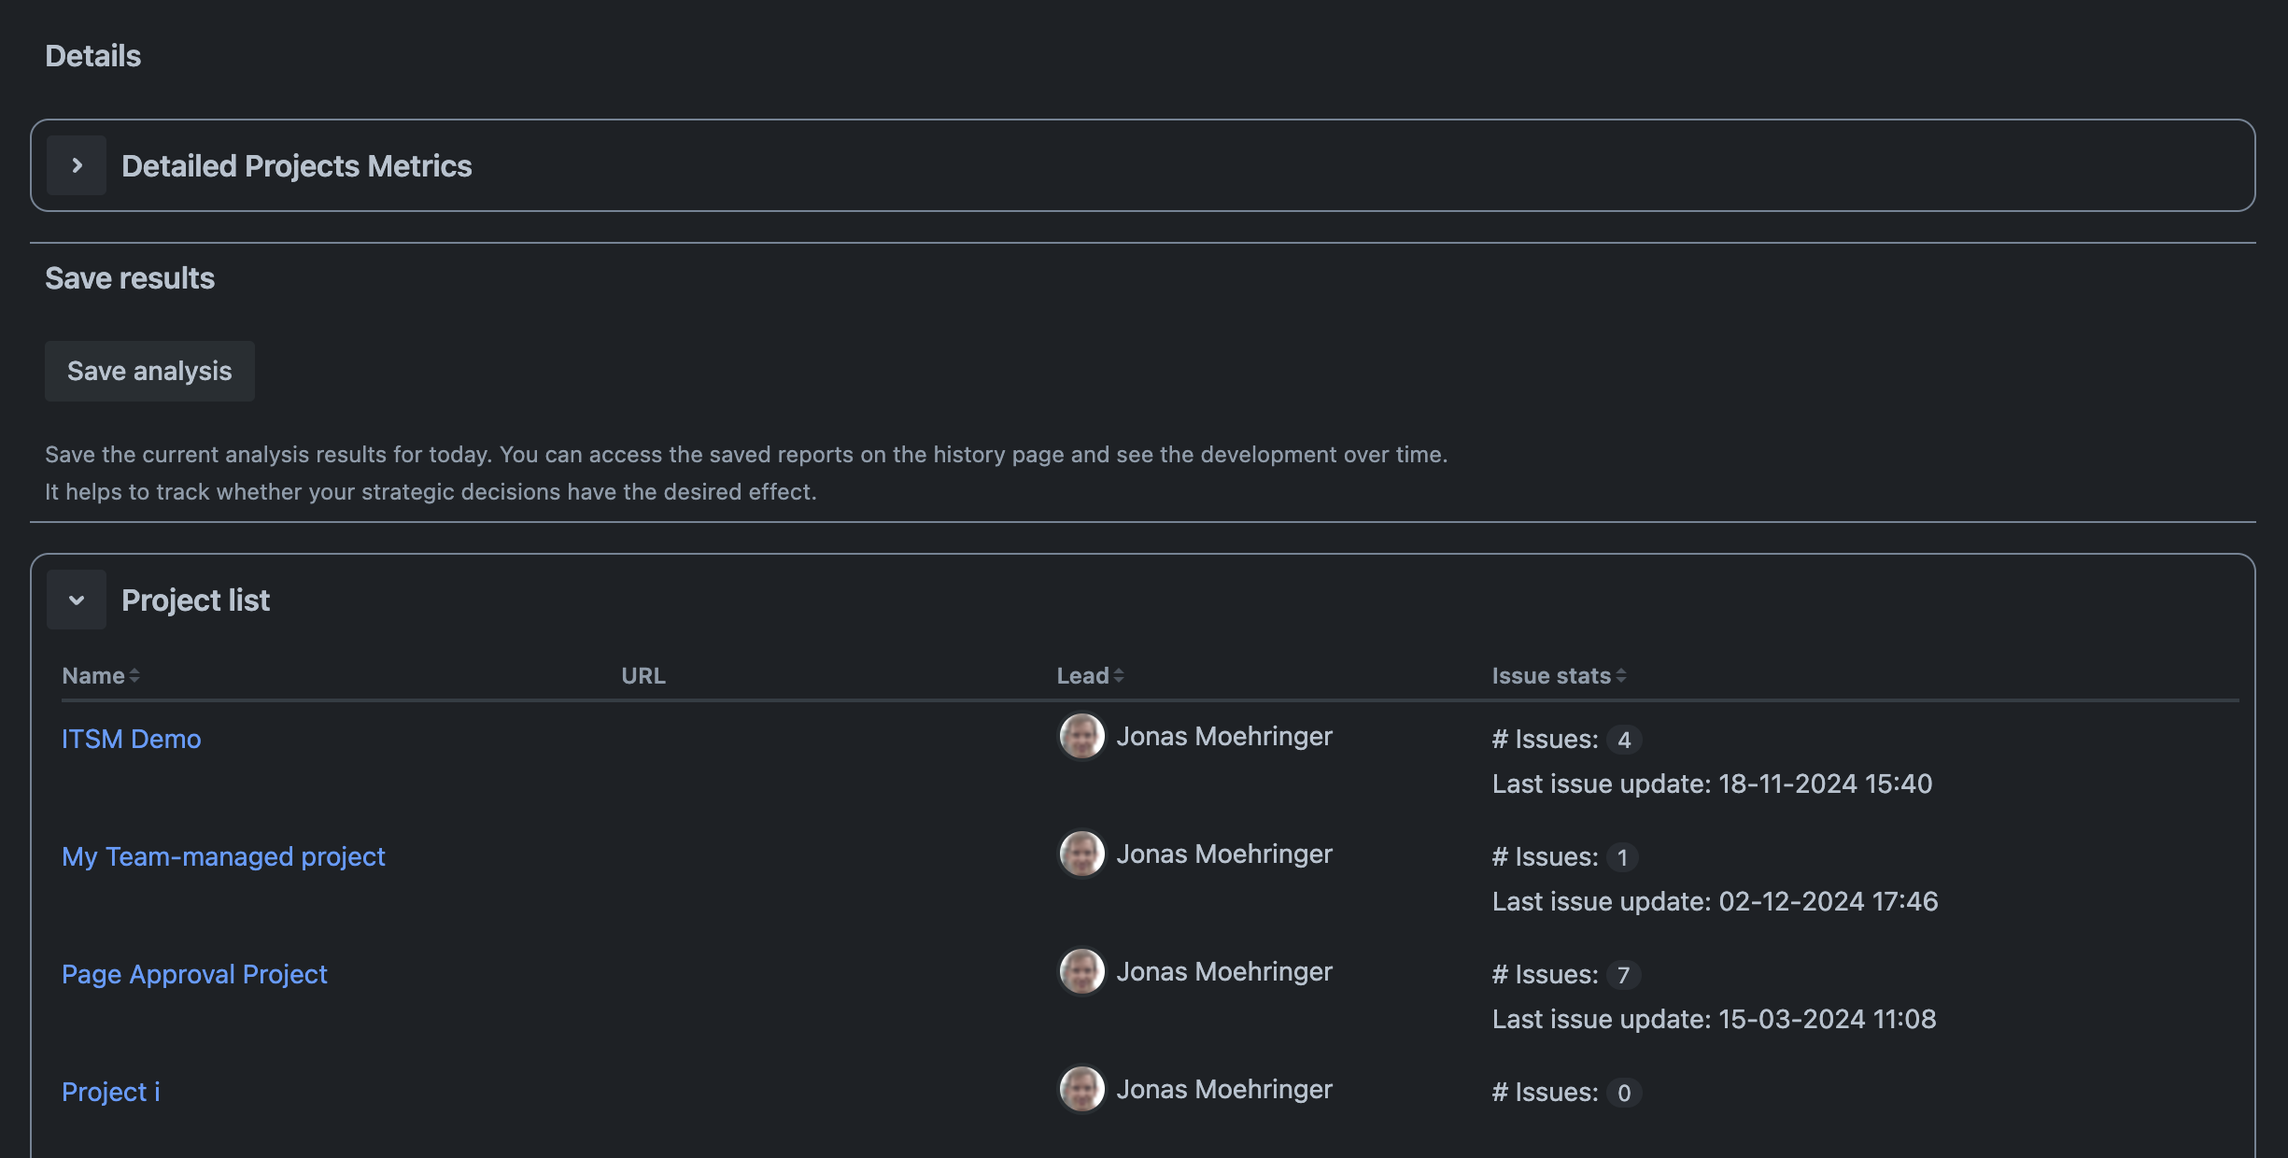Open the Project i link
This screenshot has height=1158, width=2288.
[110, 1092]
